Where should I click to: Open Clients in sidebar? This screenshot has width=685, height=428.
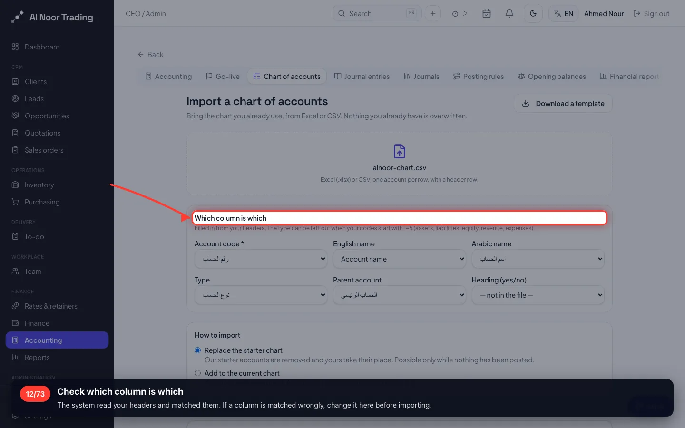pos(57,81)
